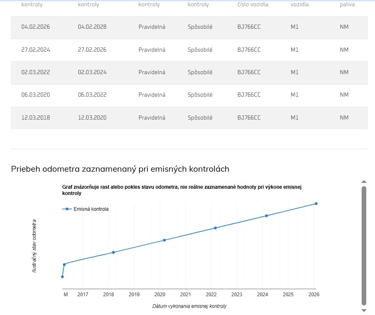Click BJ766CC in the 27.02.2024 row

[x=249, y=50]
